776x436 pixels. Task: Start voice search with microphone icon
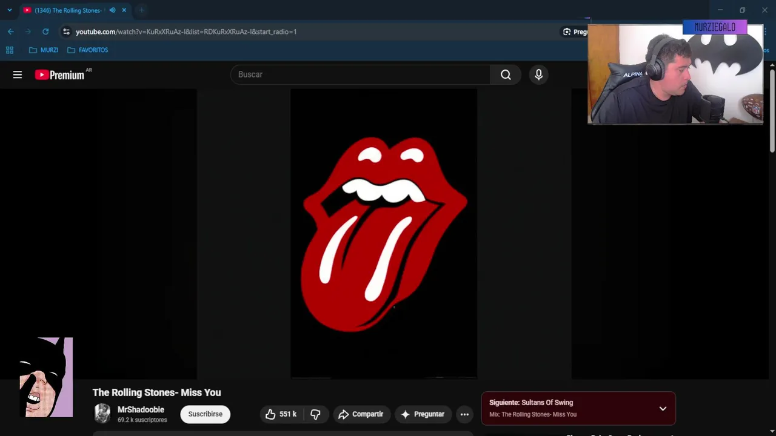tap(538, 74)
